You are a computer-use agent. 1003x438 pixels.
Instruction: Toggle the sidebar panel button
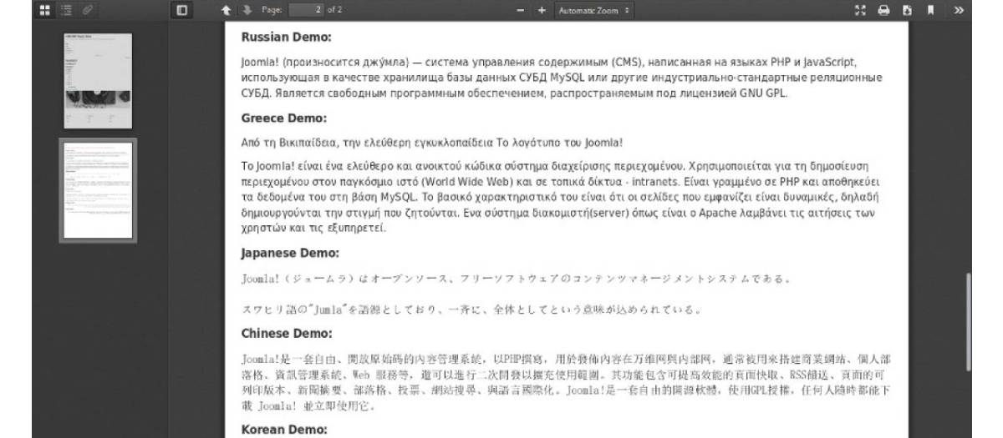(182, 10)
